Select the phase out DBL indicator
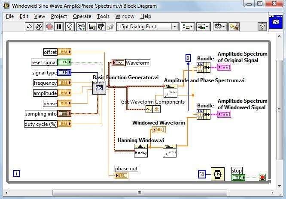The height and width of the screenshot is (199, 286). click(122, 175)
